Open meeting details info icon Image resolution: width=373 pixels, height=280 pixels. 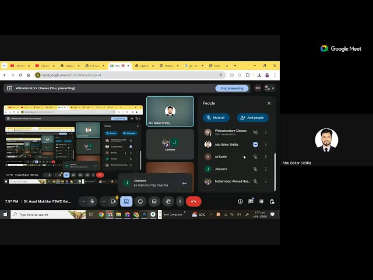[240, 201]
